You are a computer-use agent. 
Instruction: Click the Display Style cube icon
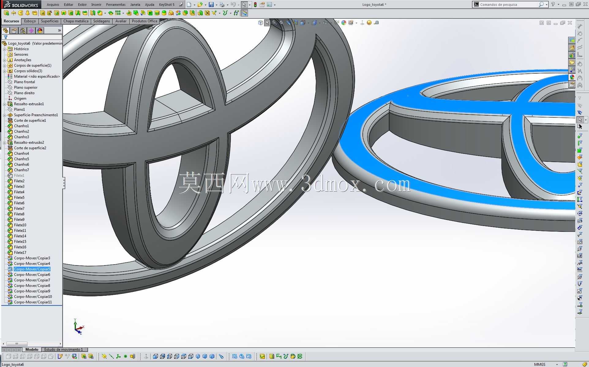314,23
